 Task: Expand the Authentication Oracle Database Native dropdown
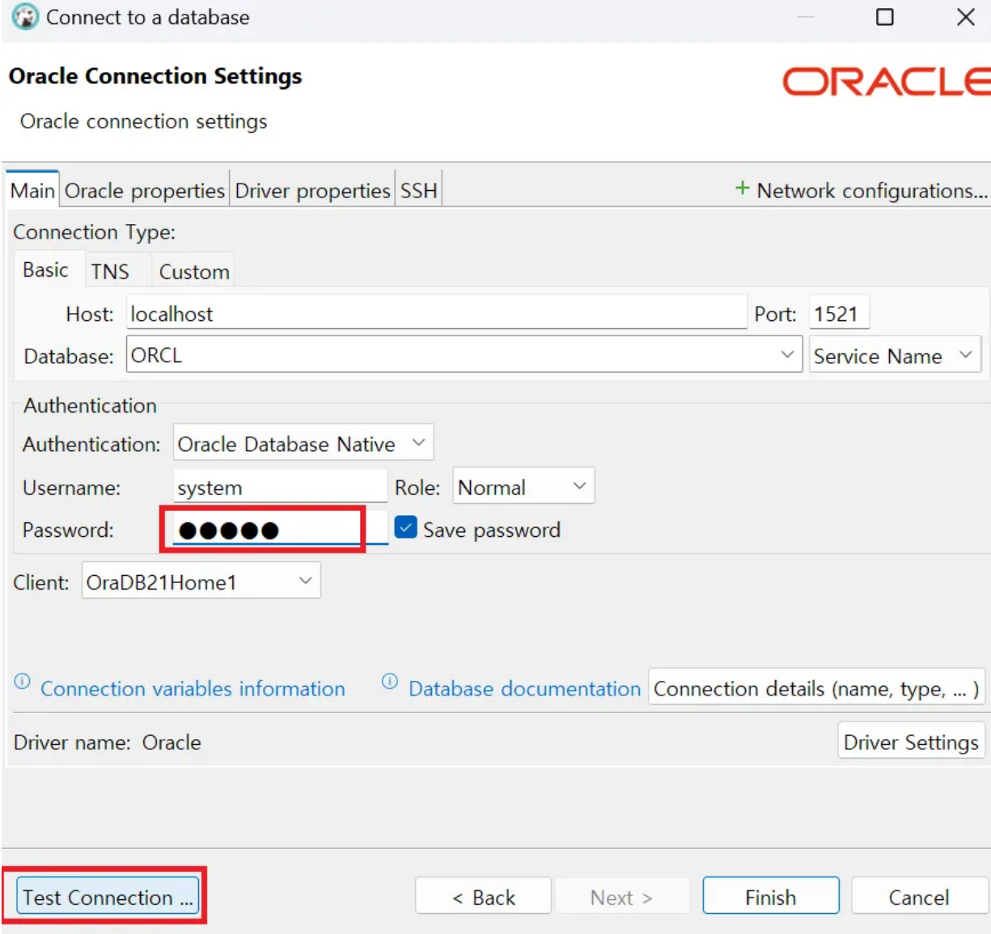tap(303, 443)
